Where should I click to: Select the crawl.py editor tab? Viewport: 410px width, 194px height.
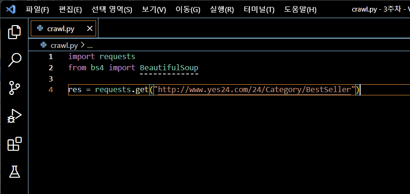63,28
